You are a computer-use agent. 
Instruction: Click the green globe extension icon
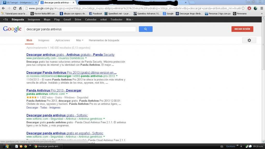(255, 8)
